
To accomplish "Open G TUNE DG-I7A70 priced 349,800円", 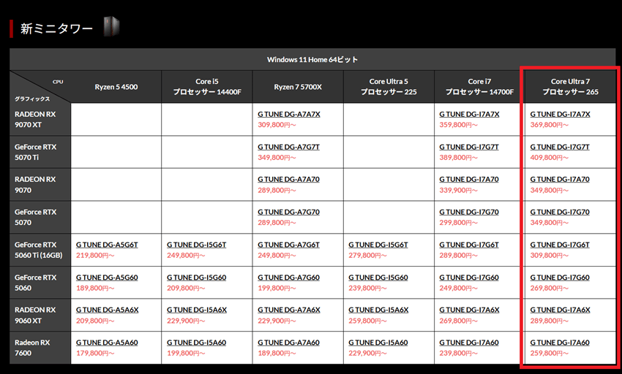I will coord(560,180).
